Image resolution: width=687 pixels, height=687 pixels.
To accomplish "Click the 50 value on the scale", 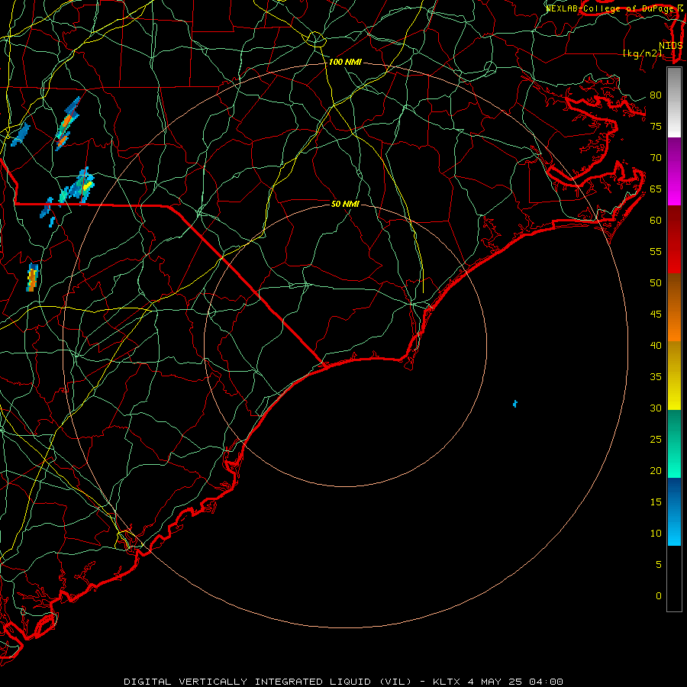I will click(x=656, y=283).
